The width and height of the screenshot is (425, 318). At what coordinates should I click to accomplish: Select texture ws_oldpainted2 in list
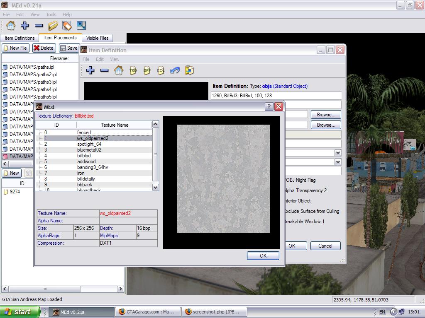coord(94,138)
